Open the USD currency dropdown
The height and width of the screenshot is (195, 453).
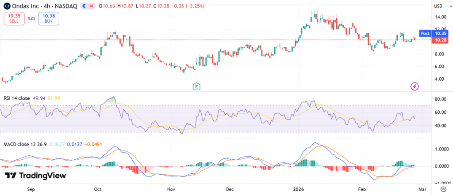point(442,6)
